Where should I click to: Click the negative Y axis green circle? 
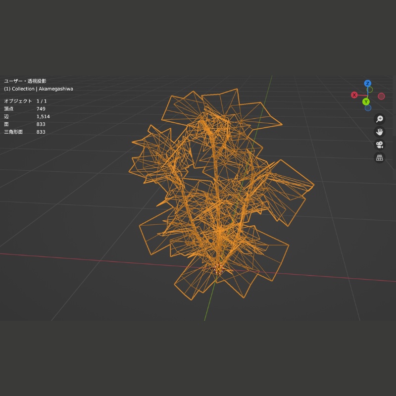(x=370, y=90)
